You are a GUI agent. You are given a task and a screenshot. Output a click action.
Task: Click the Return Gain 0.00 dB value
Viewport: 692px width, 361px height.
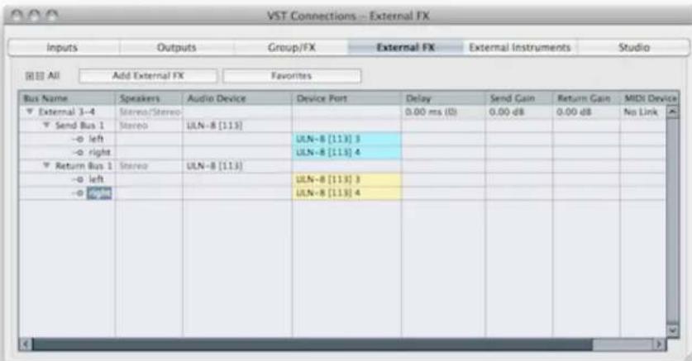(586, 112)
